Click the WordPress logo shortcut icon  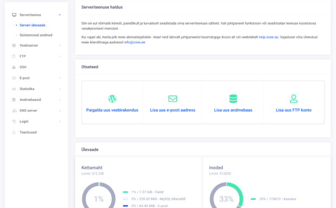coord(112,99)
